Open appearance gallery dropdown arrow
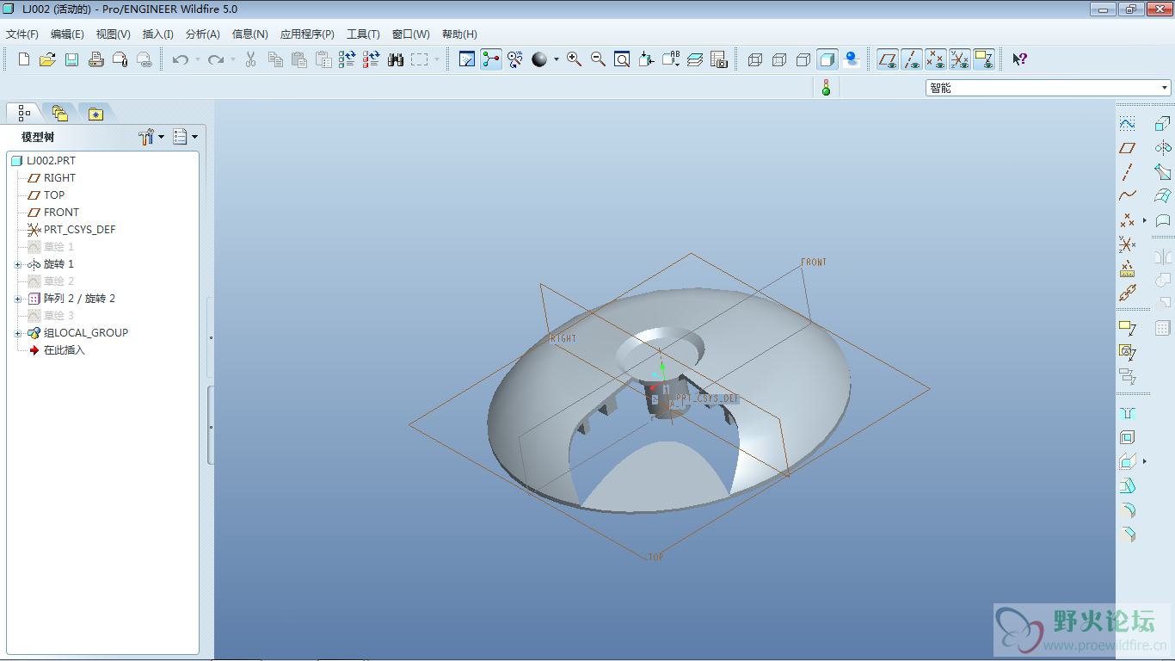 556,59
